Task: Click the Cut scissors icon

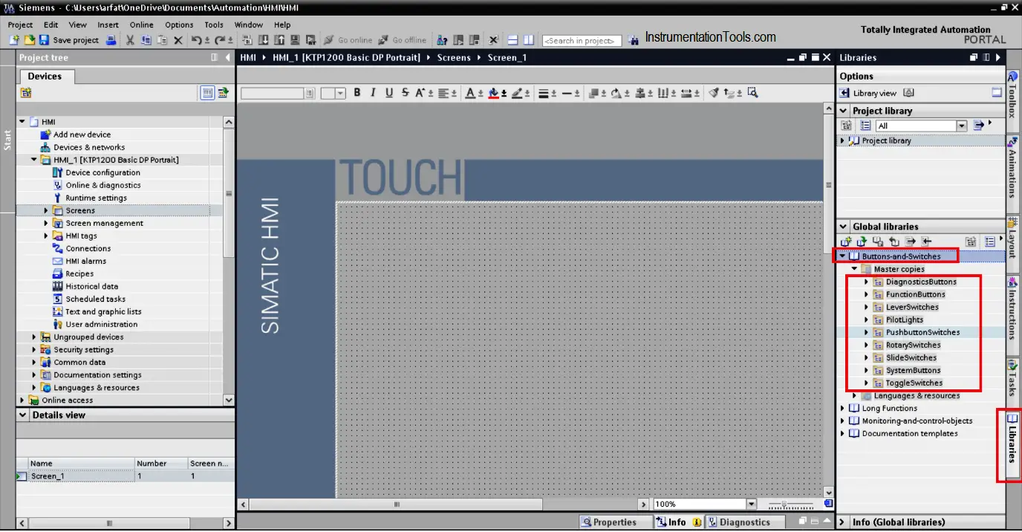Action: (130, 40)
